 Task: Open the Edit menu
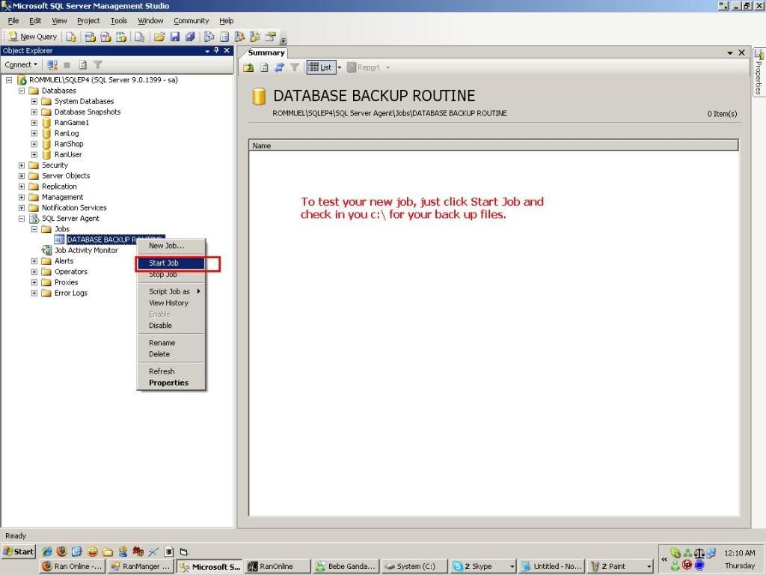(x=35, y=20)
